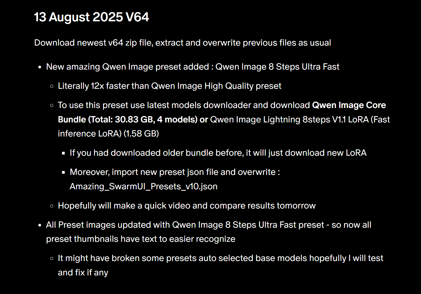Viewport: 421px width, 294px height.
Task: Click the "If you had downloaded older bundle" line
Action: (218, 153)
